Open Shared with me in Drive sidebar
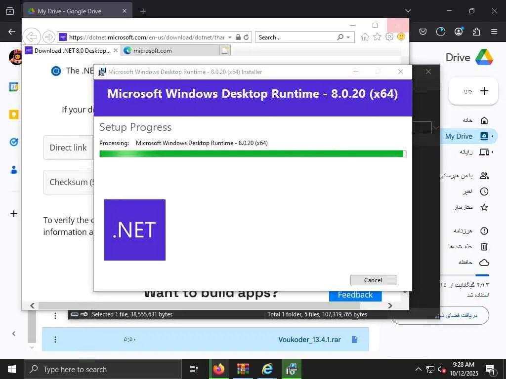 pyautogui.click(x=464, y=176)
